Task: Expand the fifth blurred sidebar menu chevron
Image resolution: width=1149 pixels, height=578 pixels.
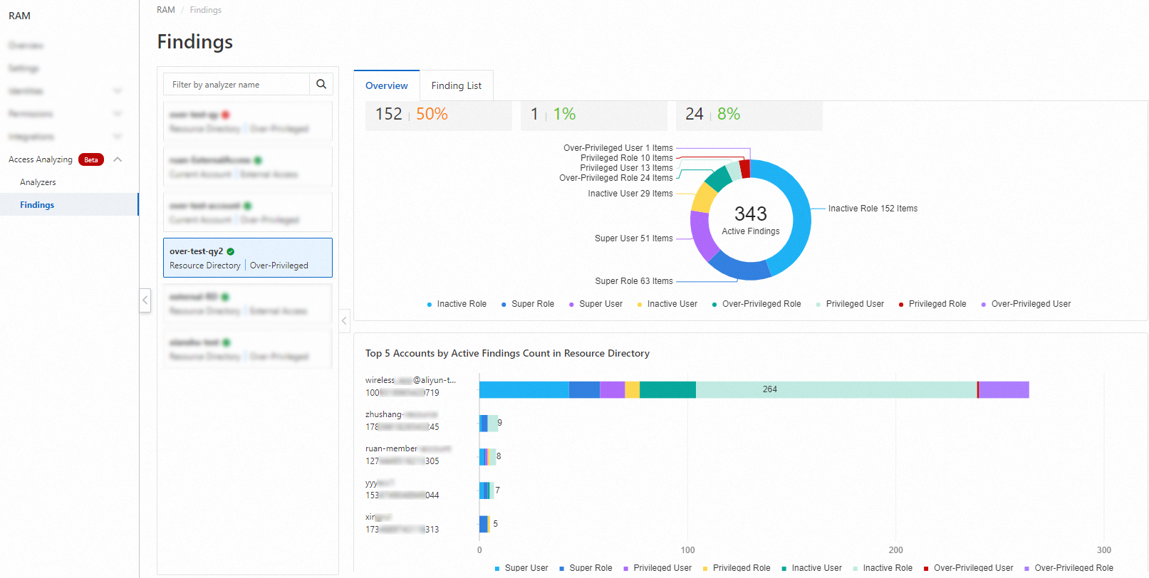Action: [118, 137]
